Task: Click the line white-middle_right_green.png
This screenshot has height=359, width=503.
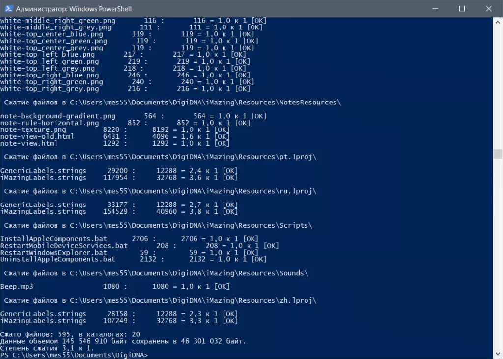Action: point(133,21)
